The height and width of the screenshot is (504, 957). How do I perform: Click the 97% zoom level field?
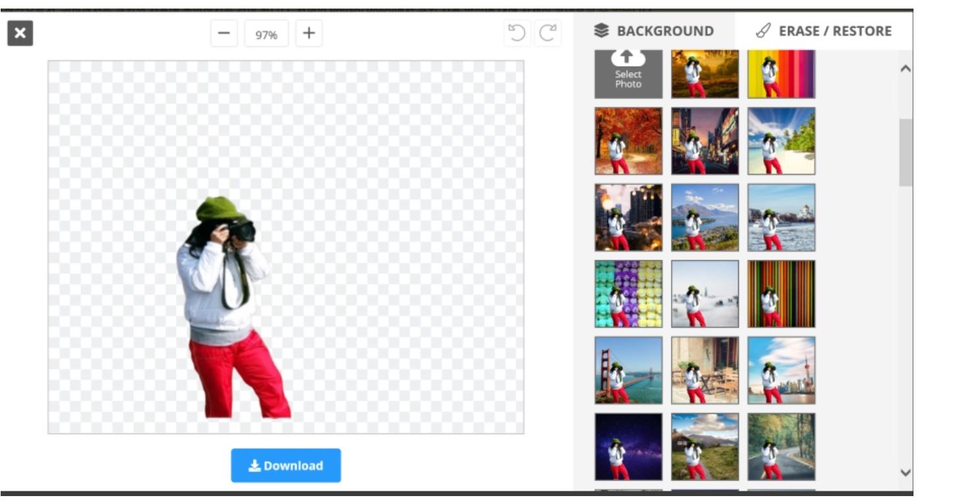(266, 34)
